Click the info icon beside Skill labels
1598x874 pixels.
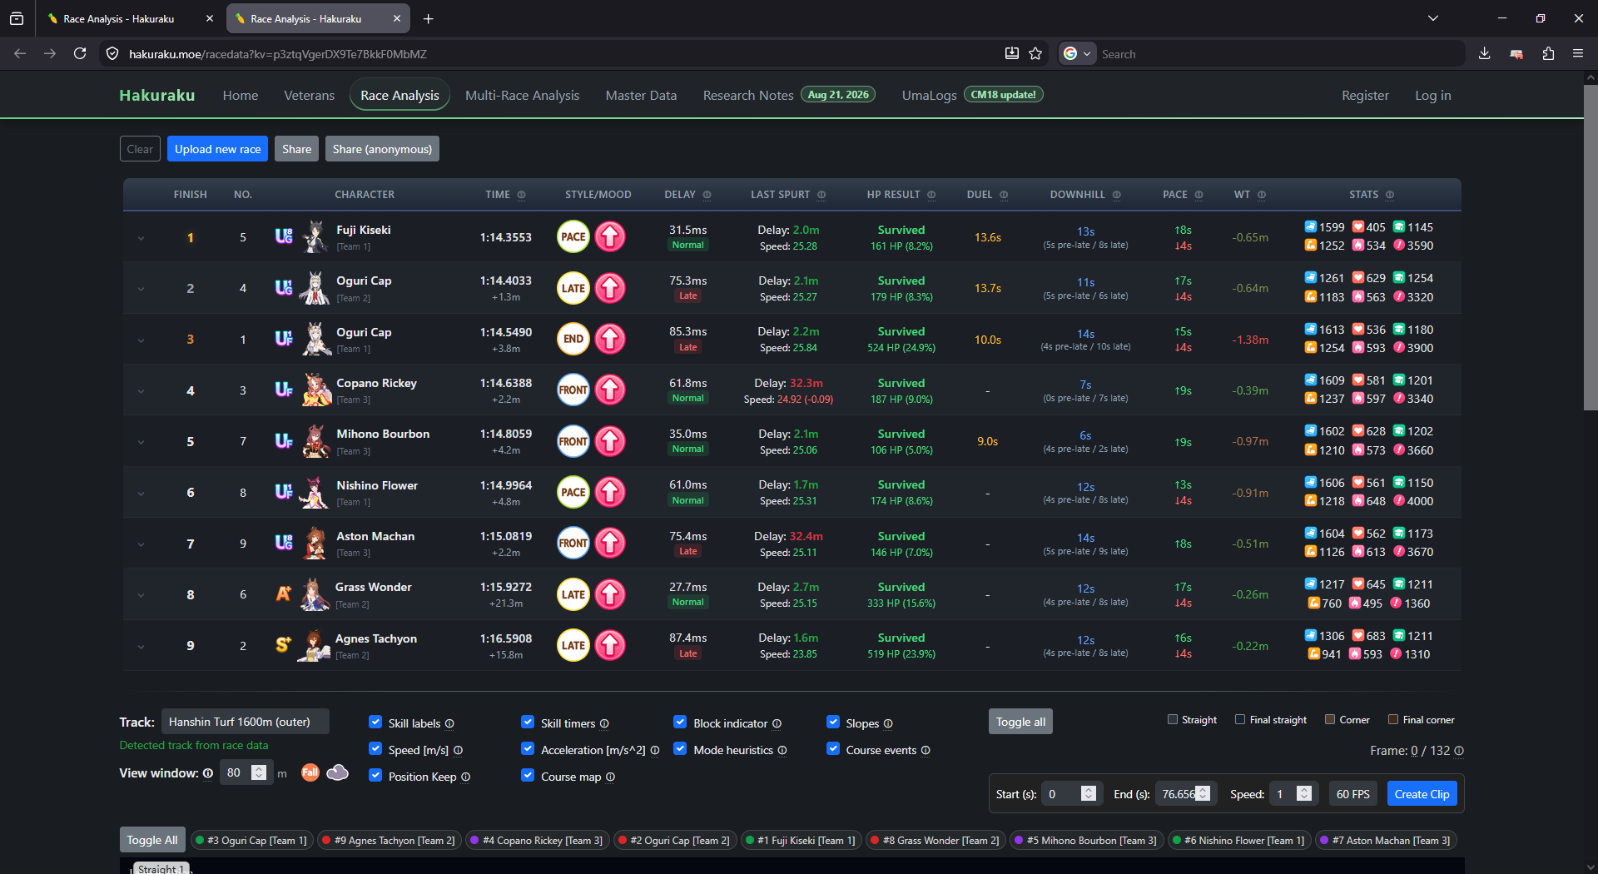point(449,723)
